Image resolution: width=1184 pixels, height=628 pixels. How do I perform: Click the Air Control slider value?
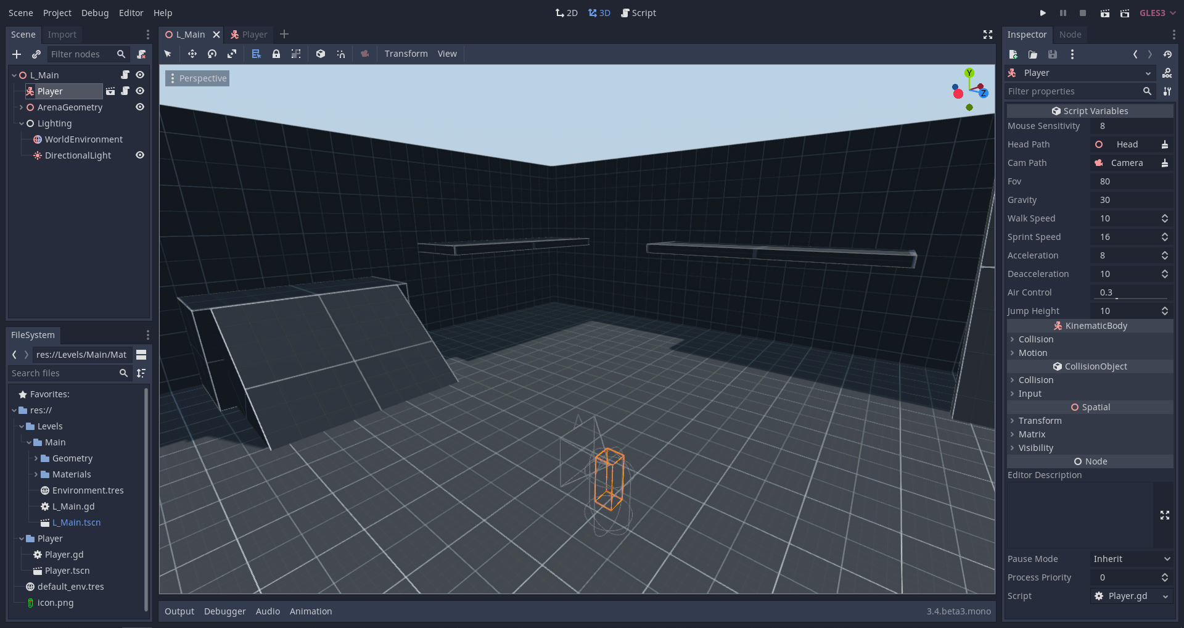pyautogui.click(x=1132, y=292)
